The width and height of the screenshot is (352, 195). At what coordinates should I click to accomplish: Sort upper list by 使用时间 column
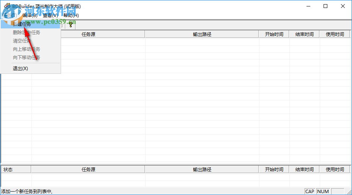pyautogui.click(x=335, y=34)
